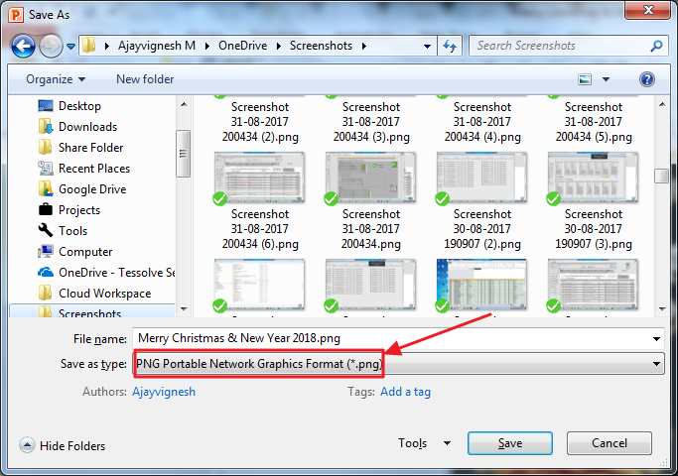Open the File name dropdown arrow

coord(656,338)
